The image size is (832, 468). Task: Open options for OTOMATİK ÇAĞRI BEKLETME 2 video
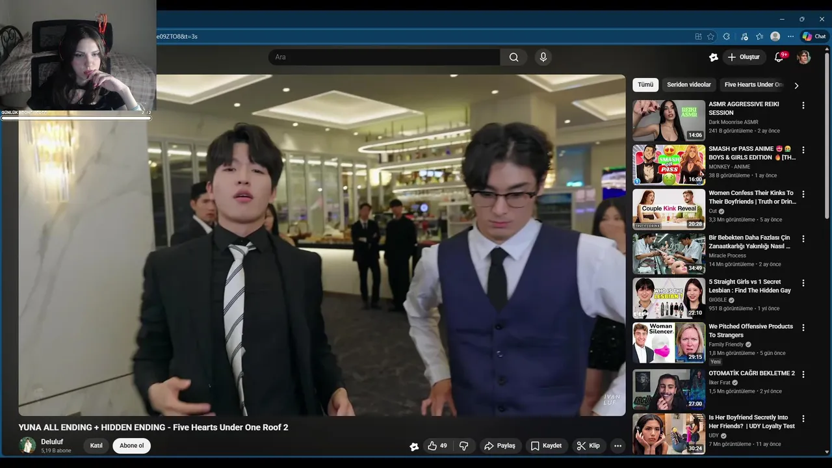pos(803,374)
